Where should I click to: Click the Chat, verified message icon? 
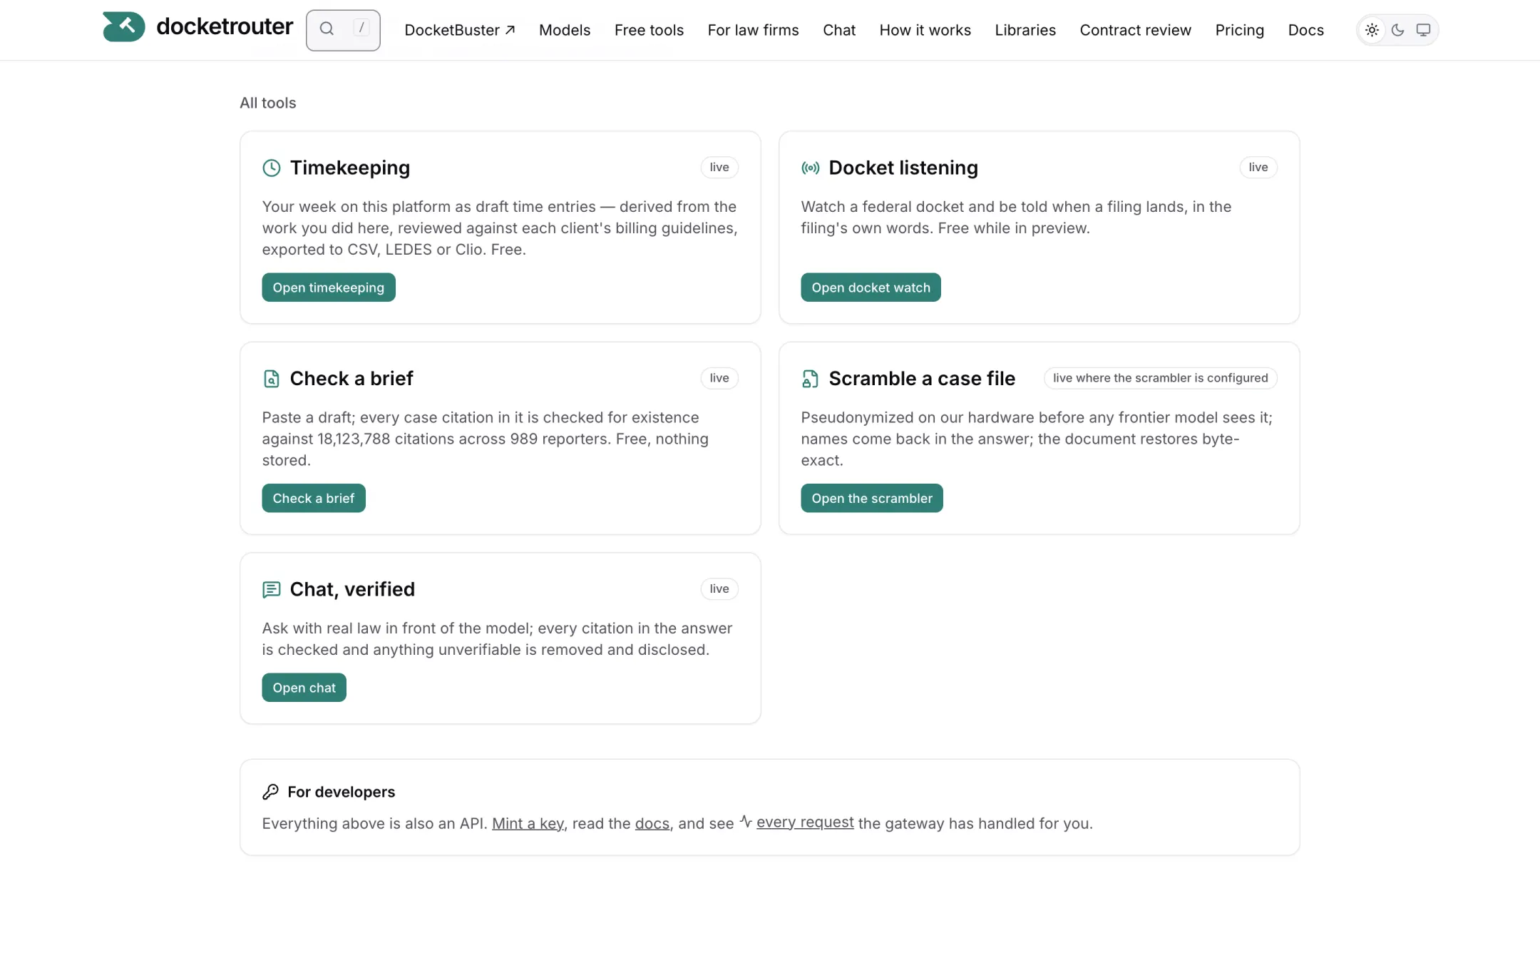pyautogui.click(x=272, y=589)
